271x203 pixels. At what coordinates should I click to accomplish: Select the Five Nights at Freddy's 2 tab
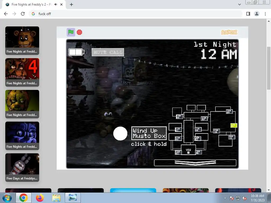[x=34, y=4]
